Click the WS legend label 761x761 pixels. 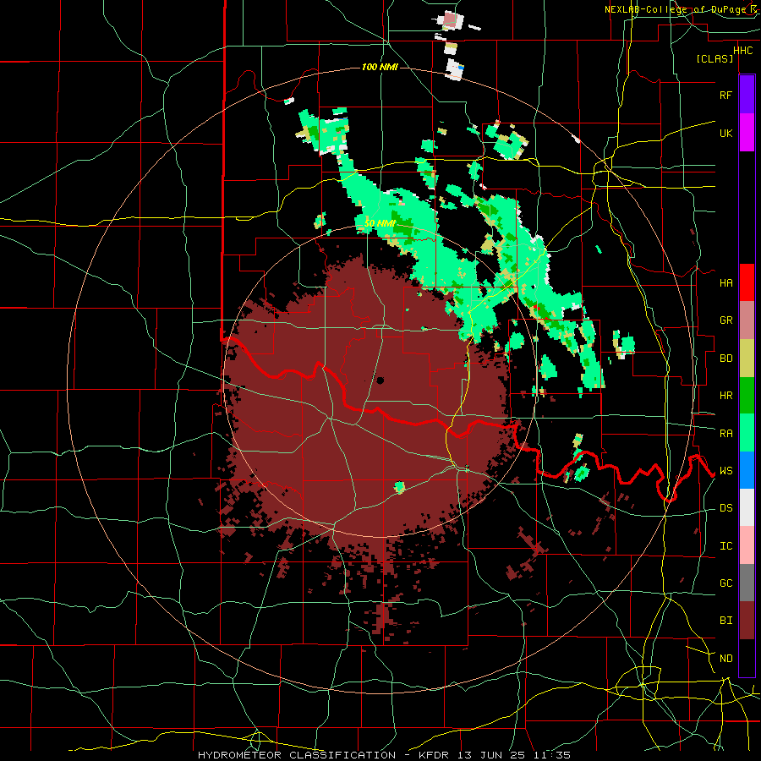pos(725,471)
